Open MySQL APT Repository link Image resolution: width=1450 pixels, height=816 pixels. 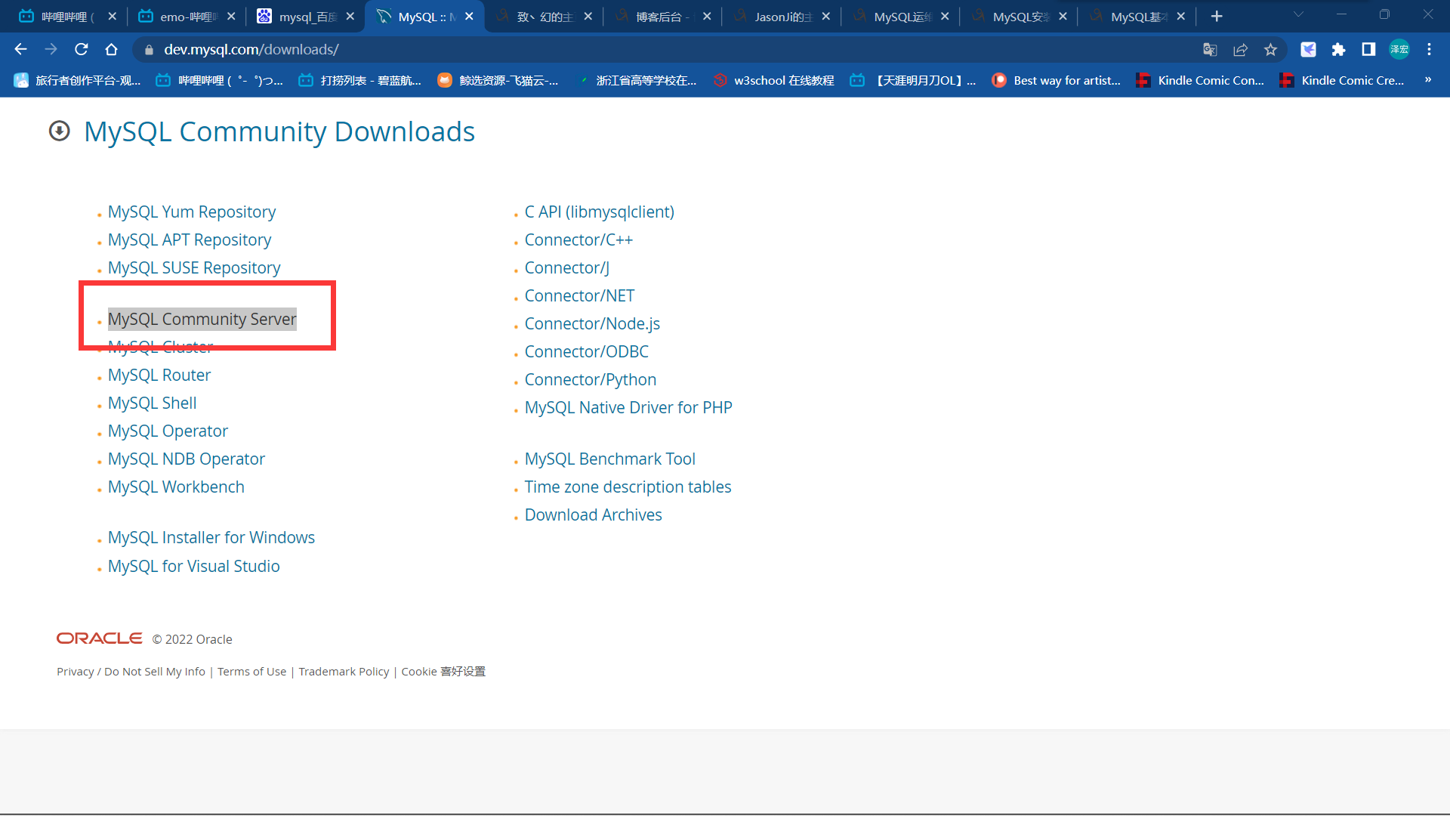coord(190,240)
